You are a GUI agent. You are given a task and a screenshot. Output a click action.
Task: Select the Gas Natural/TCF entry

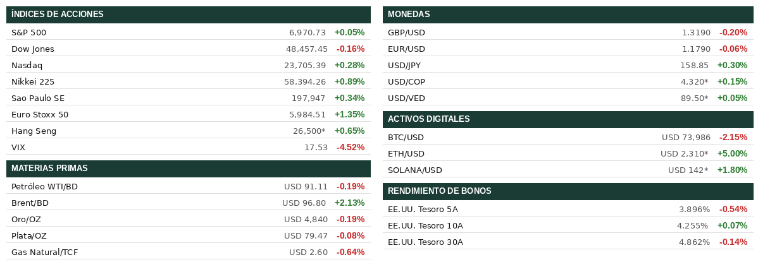(x=44, y=252)
